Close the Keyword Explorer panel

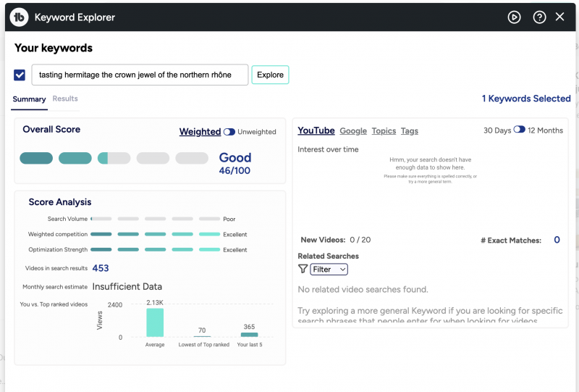click(x=559, y=17)
